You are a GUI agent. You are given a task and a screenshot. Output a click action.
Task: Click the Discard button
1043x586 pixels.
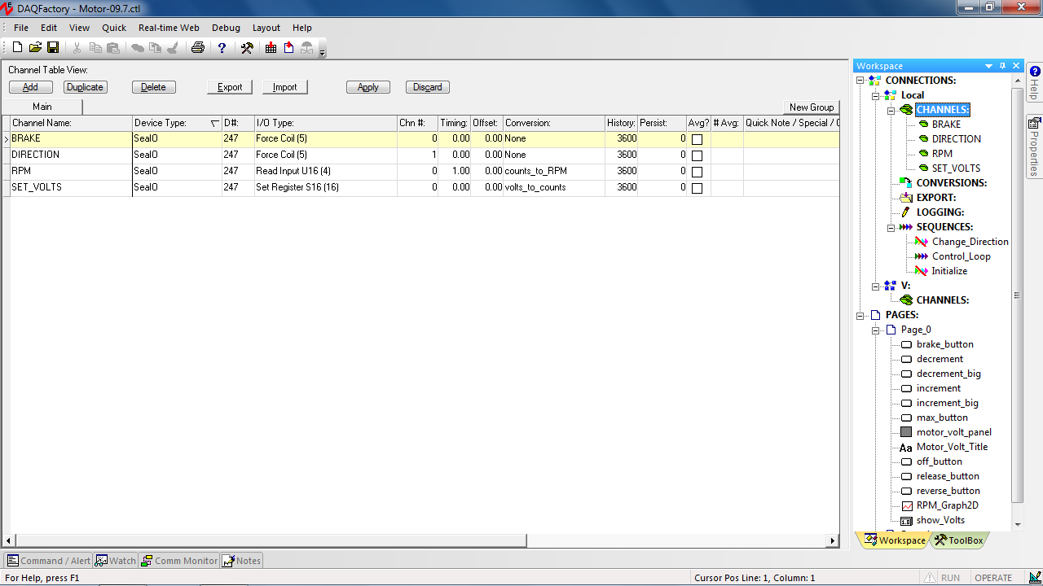[x=428, y=87]
